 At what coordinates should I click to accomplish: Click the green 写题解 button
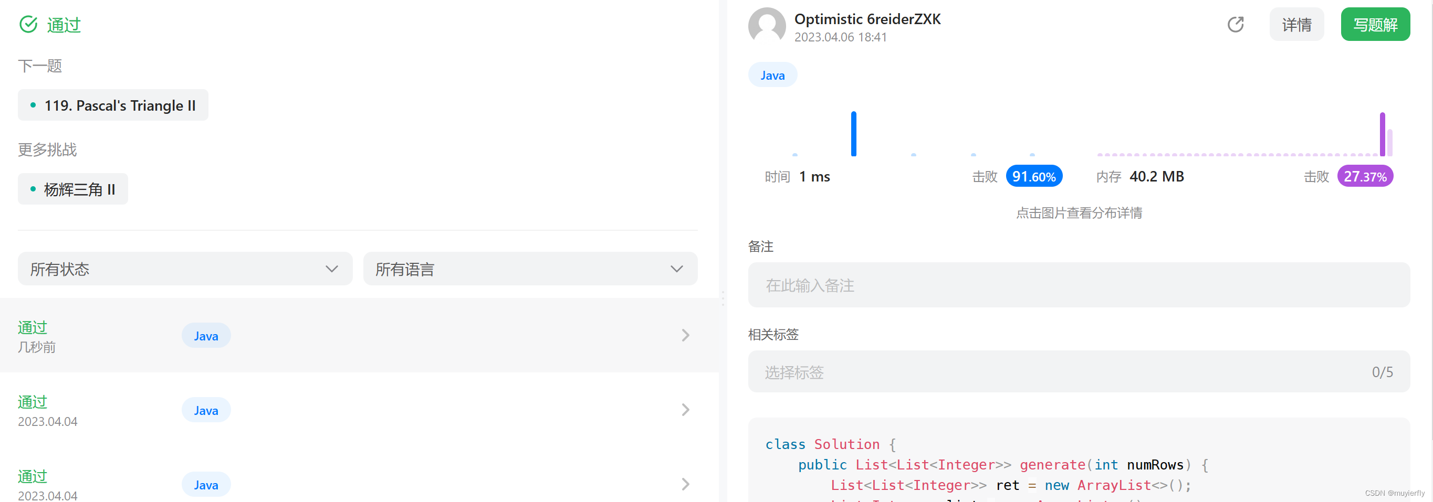tap(1375, 25)
